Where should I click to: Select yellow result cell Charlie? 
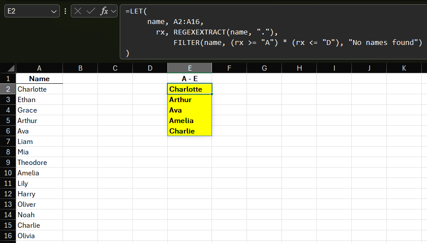click(190, 131)
